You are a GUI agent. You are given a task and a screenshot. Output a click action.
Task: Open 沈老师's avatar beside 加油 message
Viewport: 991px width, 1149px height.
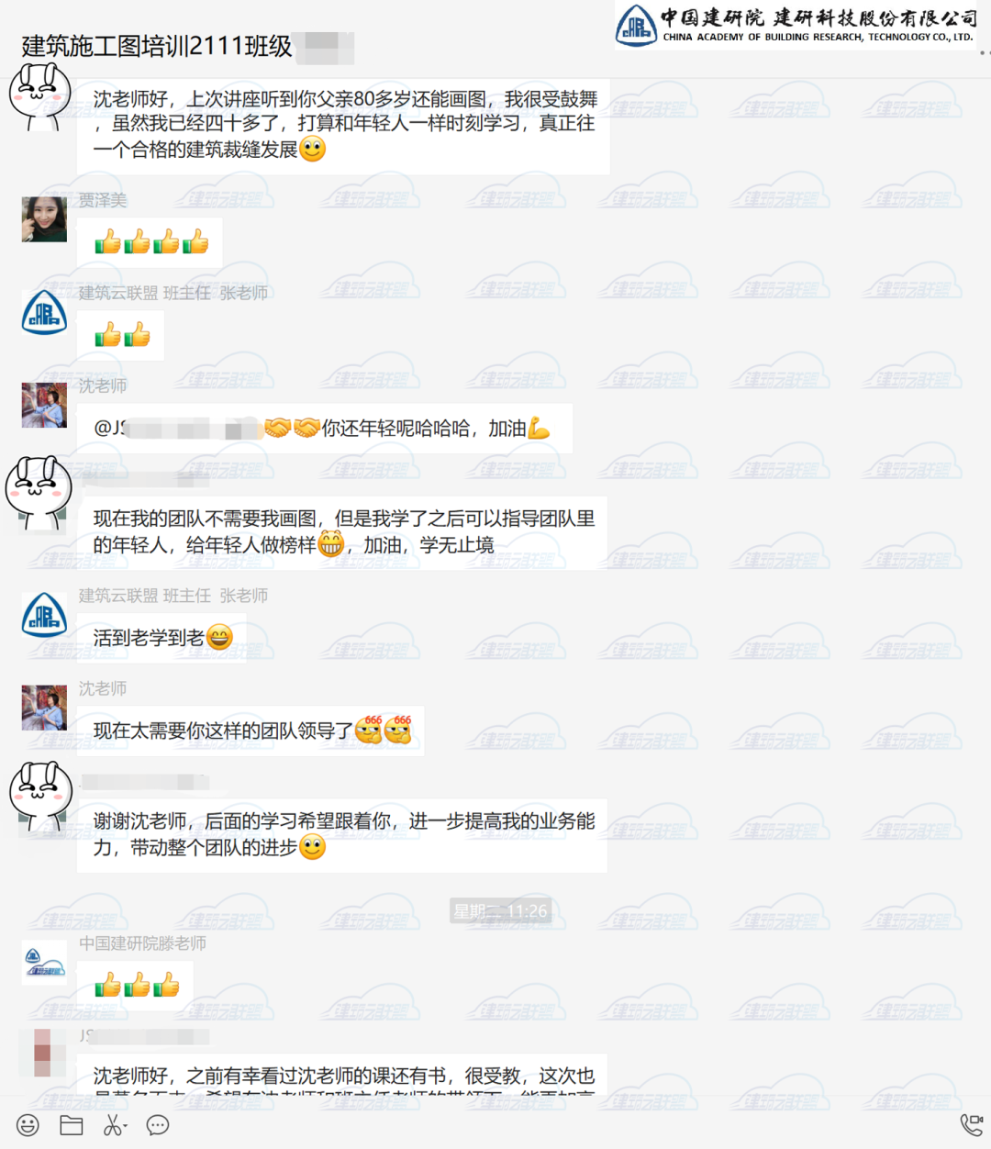pos(44,405)
